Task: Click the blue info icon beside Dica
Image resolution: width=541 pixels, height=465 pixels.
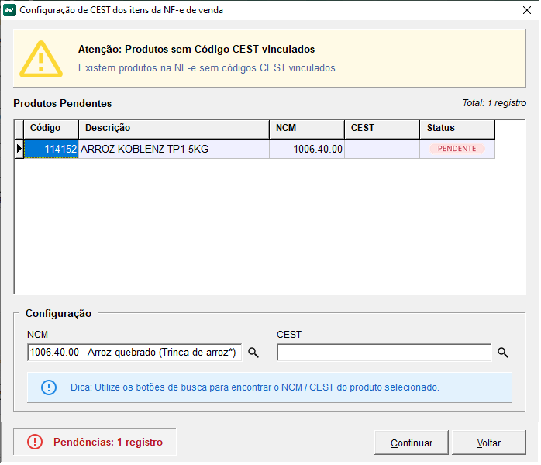Action: click(49, 387)
